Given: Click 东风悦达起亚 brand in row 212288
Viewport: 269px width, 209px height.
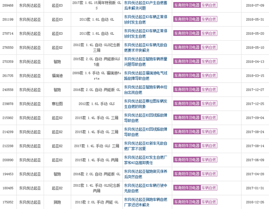Looking at the screenshot, I should click(x=30, y=146).
